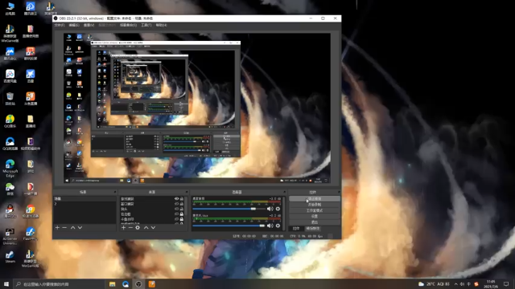Screen dimensions: 515x289
Task: Switch to the 转场特效 tab
Action: tap(313, 228)
